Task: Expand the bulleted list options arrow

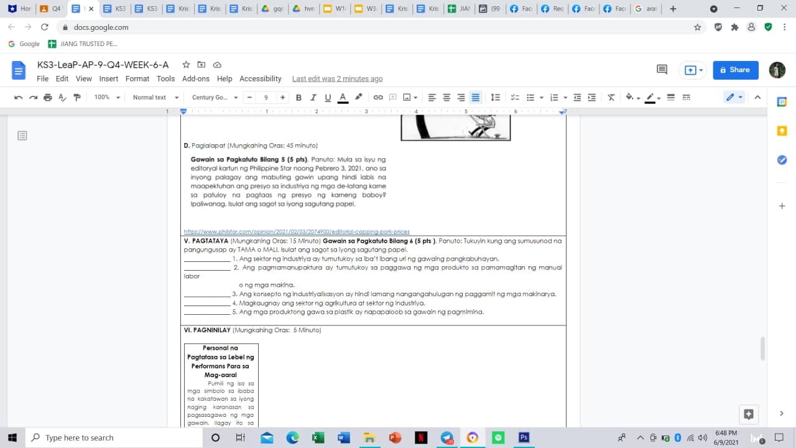Action: pos(542,98)
